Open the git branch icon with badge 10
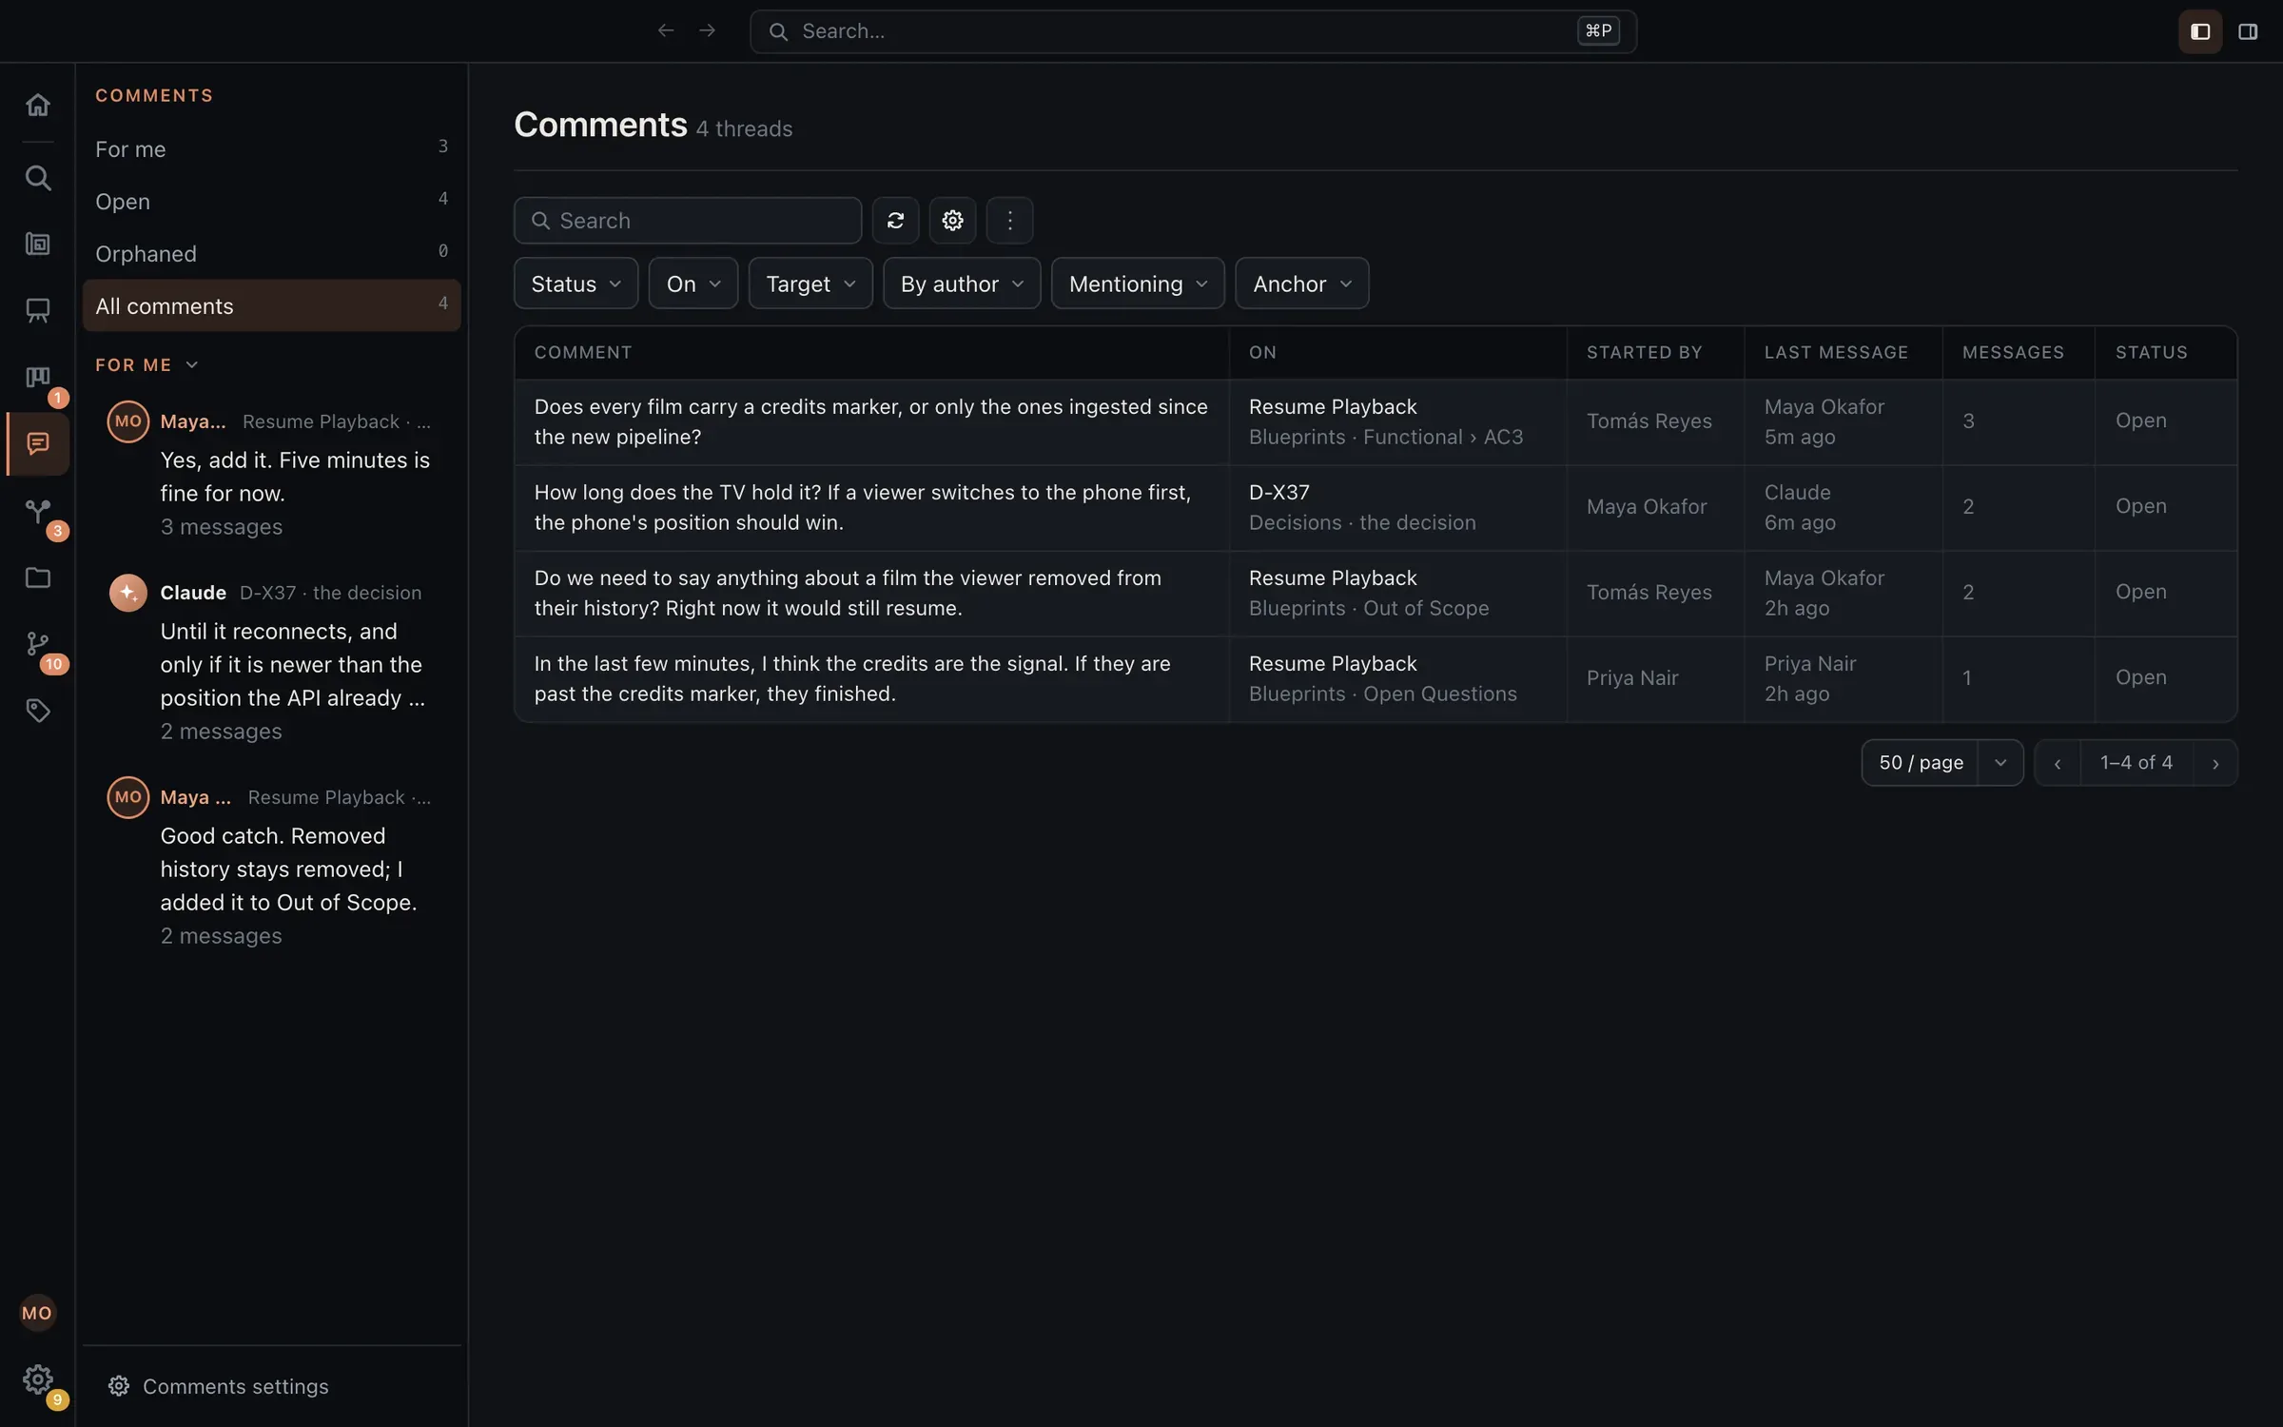 pos(37,645)
